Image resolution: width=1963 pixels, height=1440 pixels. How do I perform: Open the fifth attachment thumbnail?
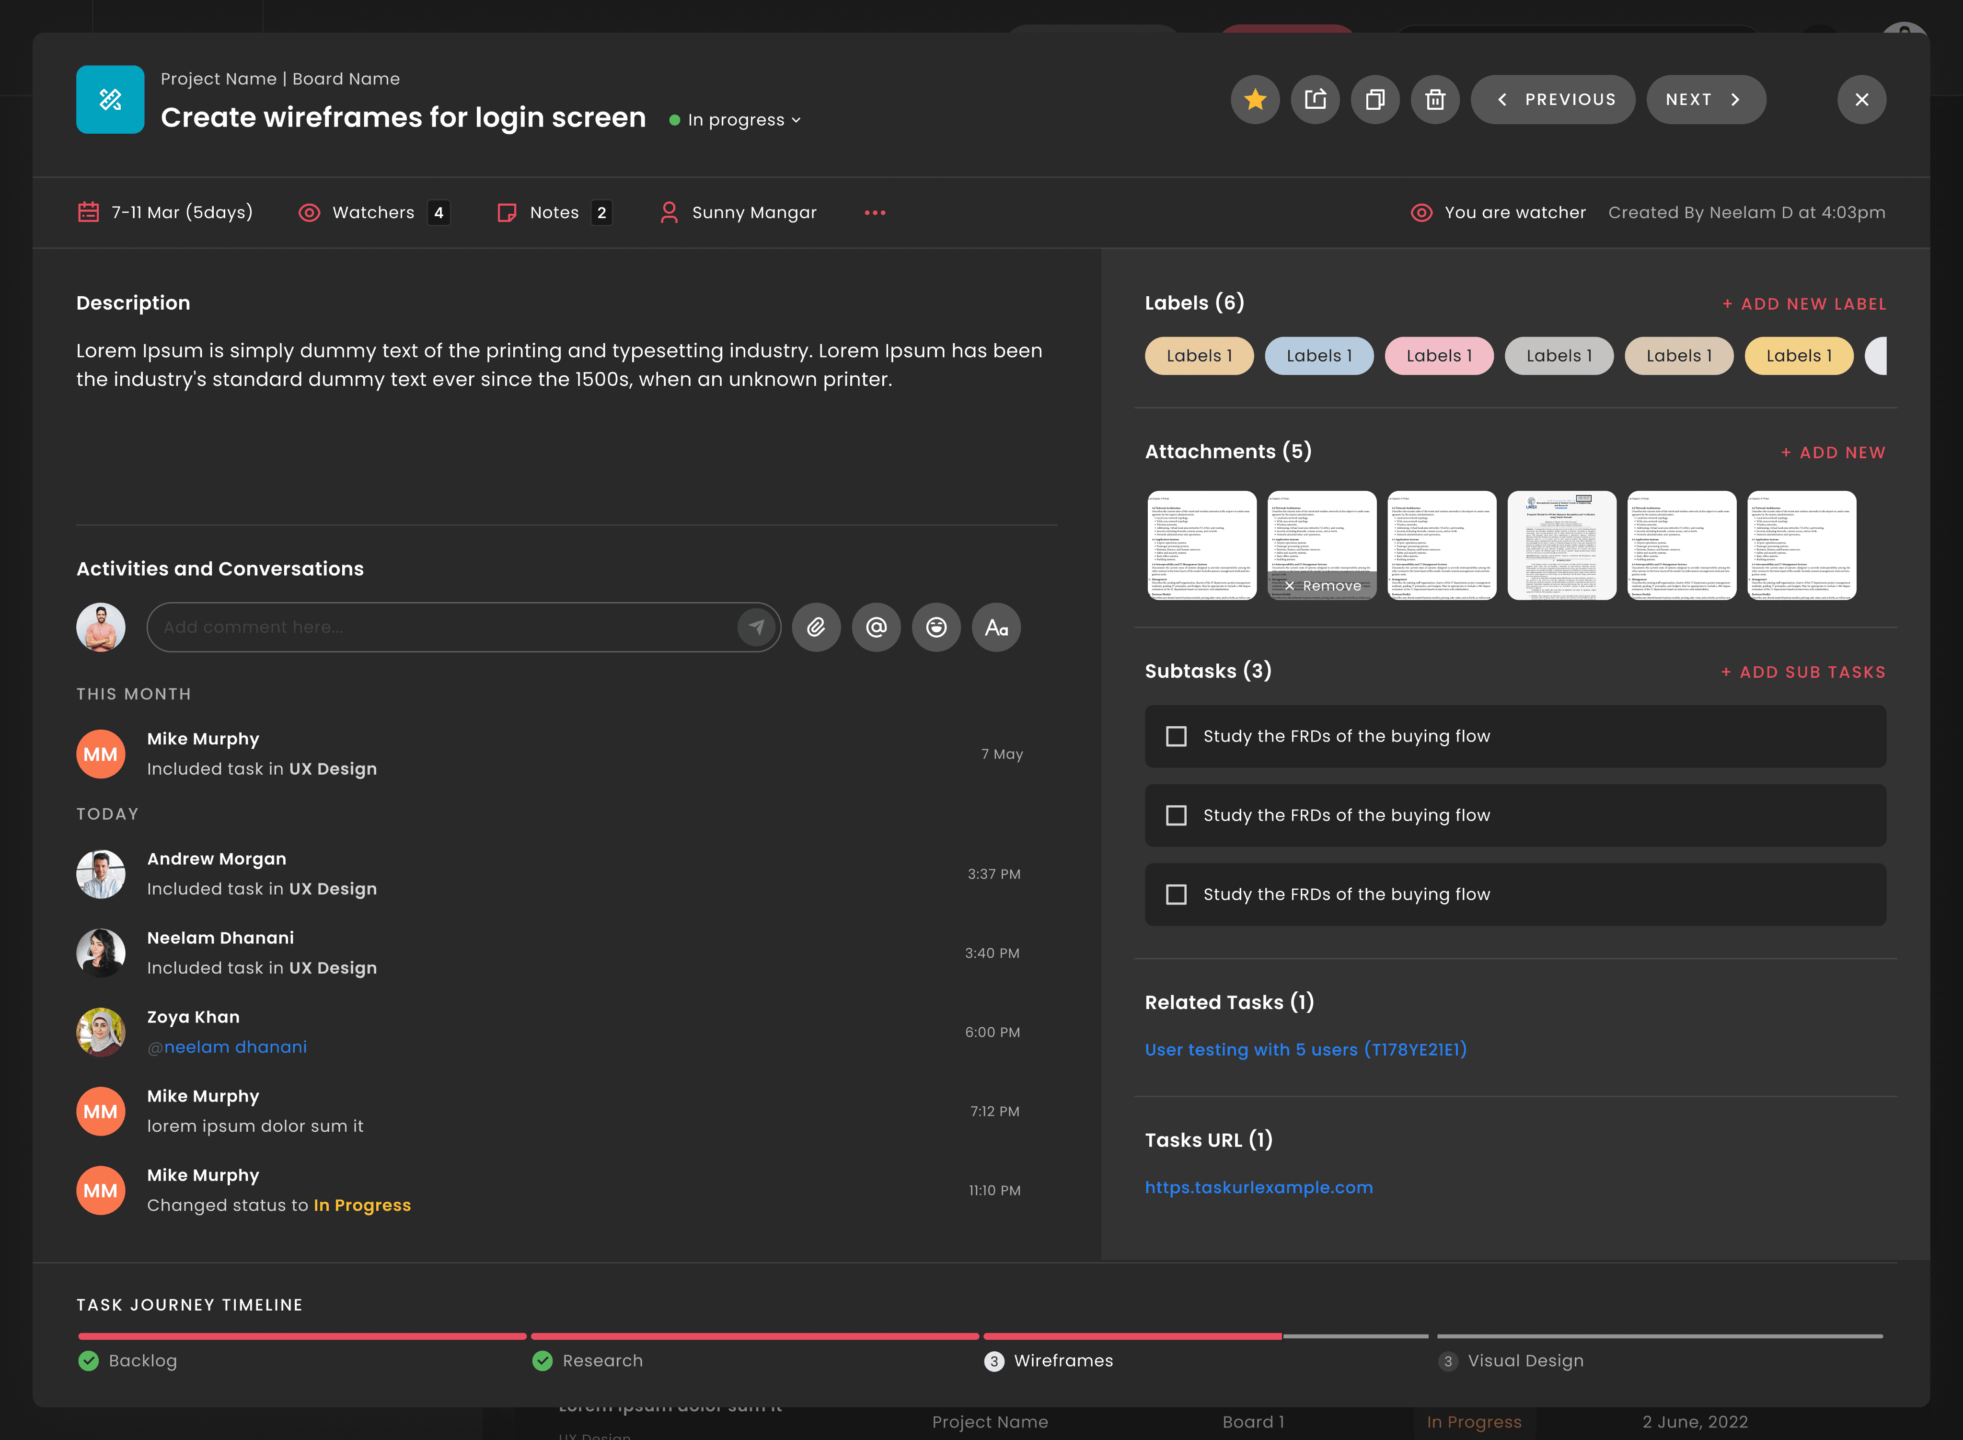click(1682, 545)
